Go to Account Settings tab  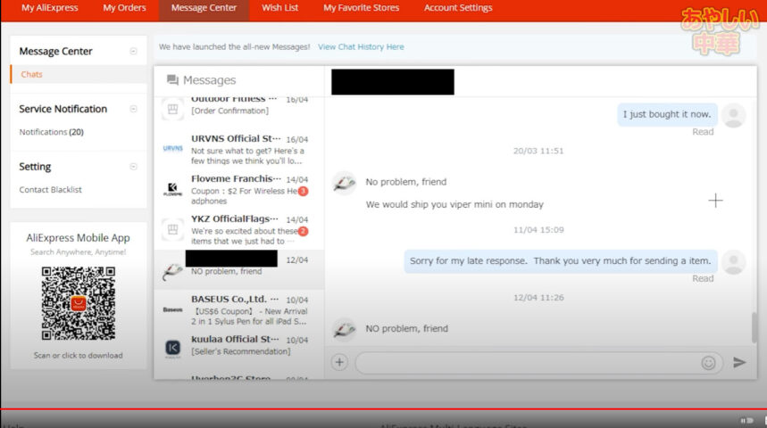(x=457, y=8)
